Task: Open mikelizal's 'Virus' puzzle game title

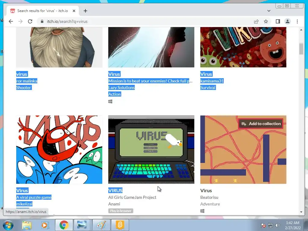Action: (x=22, y=190)
